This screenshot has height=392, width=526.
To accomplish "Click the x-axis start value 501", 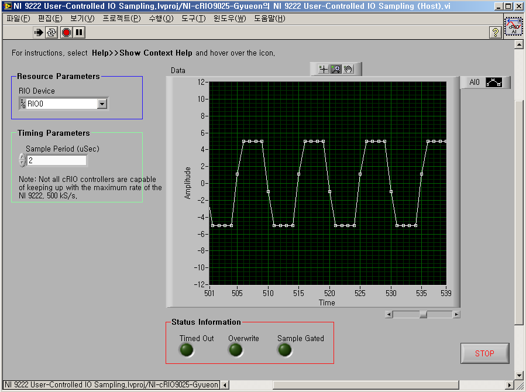I will [x=209, y=293].
